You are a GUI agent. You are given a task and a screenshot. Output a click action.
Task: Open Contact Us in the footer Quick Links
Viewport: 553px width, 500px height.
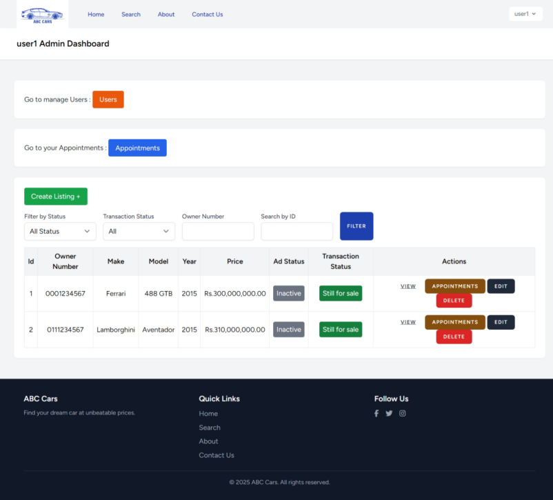(x=217, y=455)
